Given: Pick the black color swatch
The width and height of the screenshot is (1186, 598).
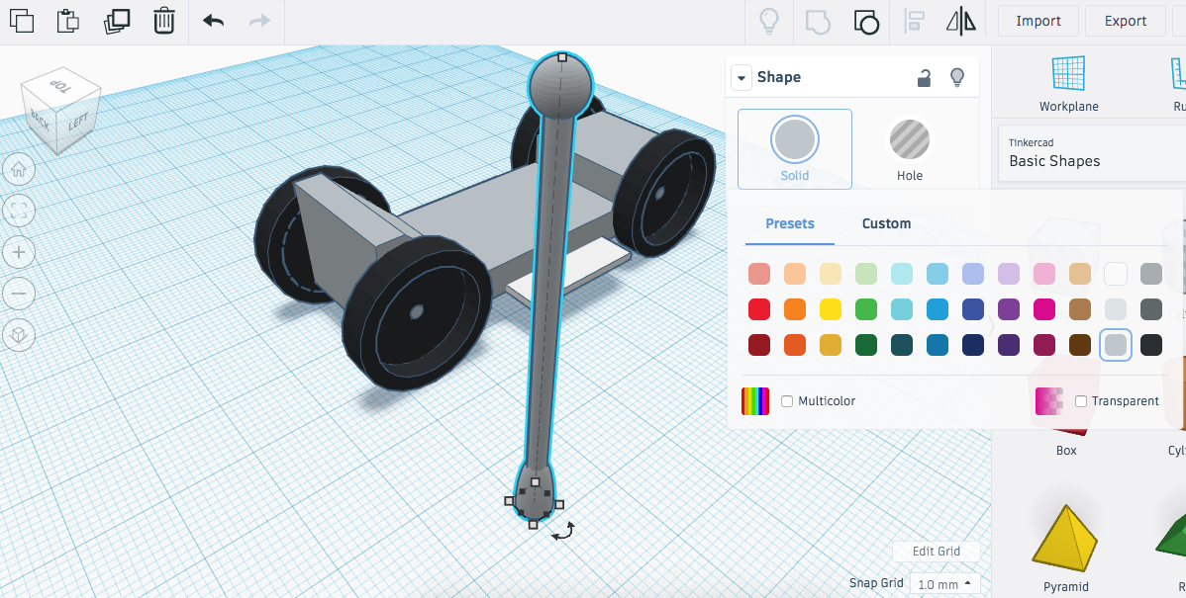Looking at the screenshot, I should coord(1151,345).
